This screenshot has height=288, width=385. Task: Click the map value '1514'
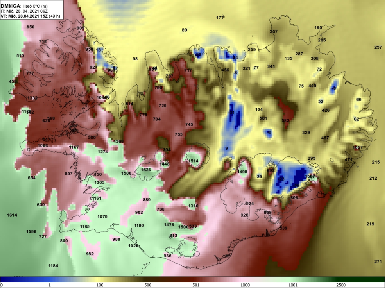coord(193,161)
